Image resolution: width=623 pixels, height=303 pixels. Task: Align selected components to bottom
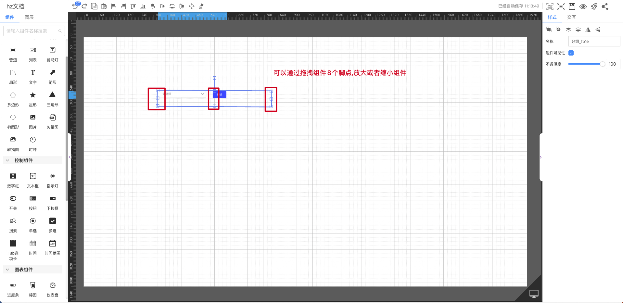(x=143, y=6)
